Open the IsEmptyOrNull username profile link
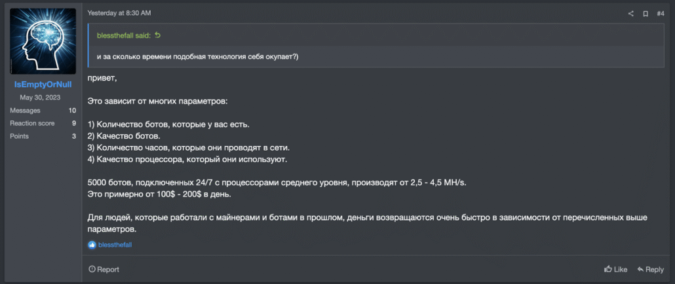Viewport: 675px width, 284px height. point(43,84)
